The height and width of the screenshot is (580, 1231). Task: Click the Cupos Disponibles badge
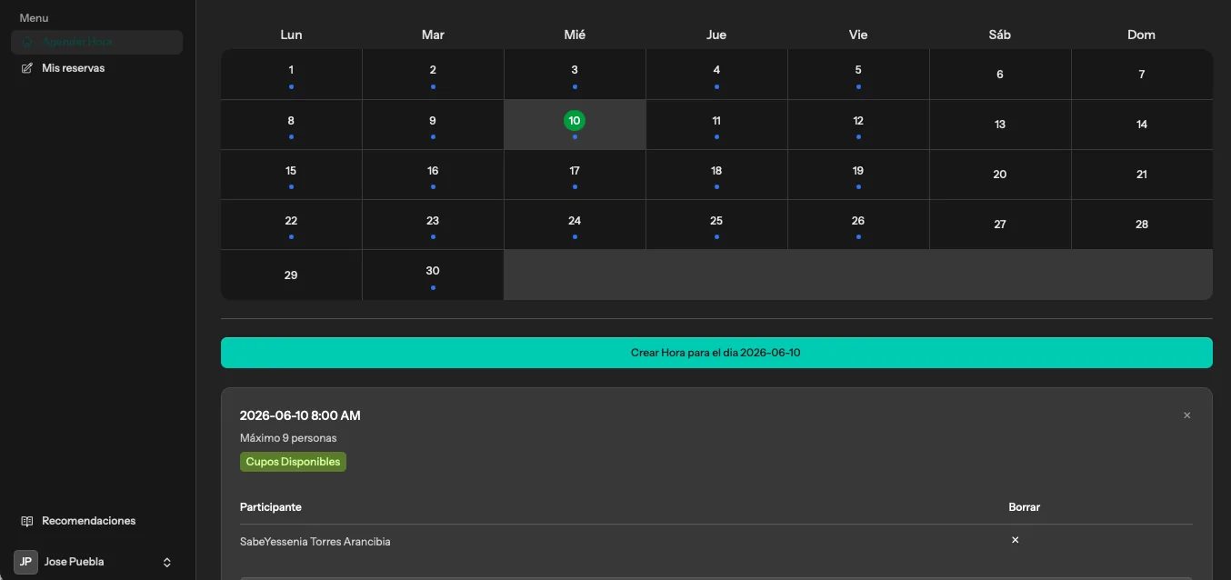coord(293,462)
